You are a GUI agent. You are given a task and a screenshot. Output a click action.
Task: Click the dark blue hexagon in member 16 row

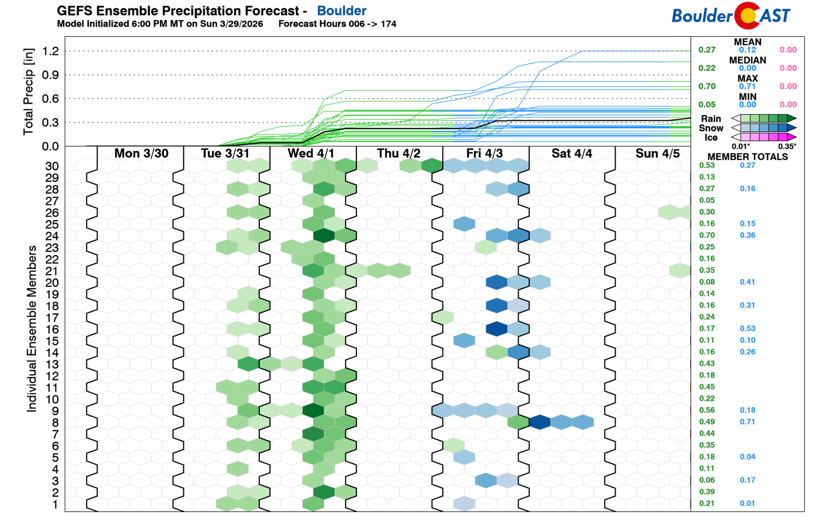(x=496, y=329)
